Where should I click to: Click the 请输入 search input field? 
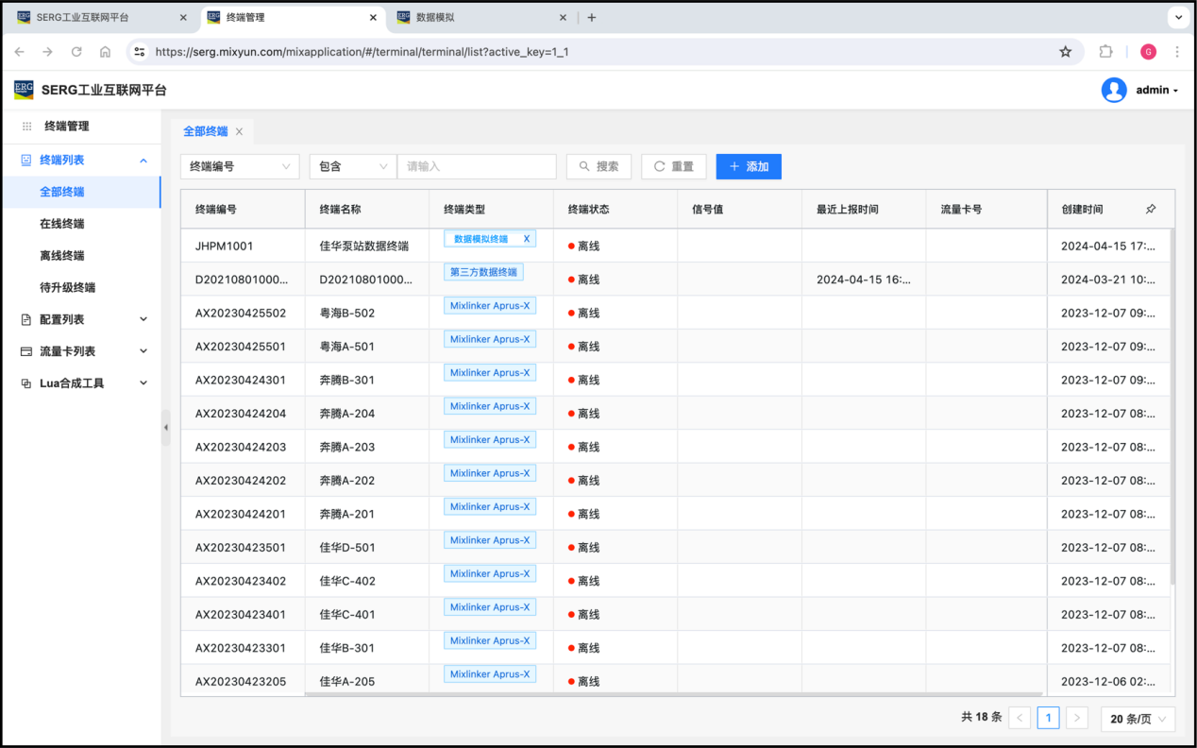(x=477, y=166)
